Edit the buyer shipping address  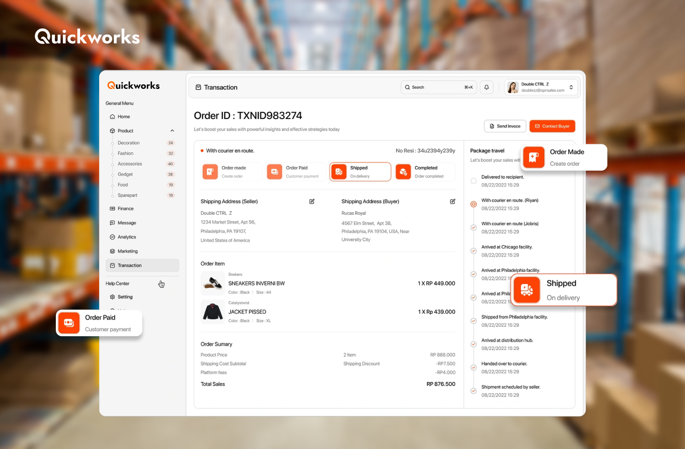pos(452,202)
